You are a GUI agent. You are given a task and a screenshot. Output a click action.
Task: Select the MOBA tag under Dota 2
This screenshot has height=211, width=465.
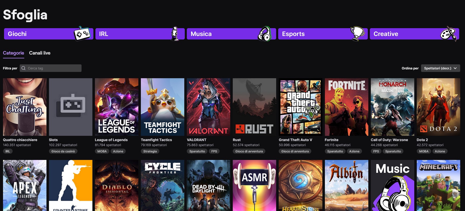[424, 151]
